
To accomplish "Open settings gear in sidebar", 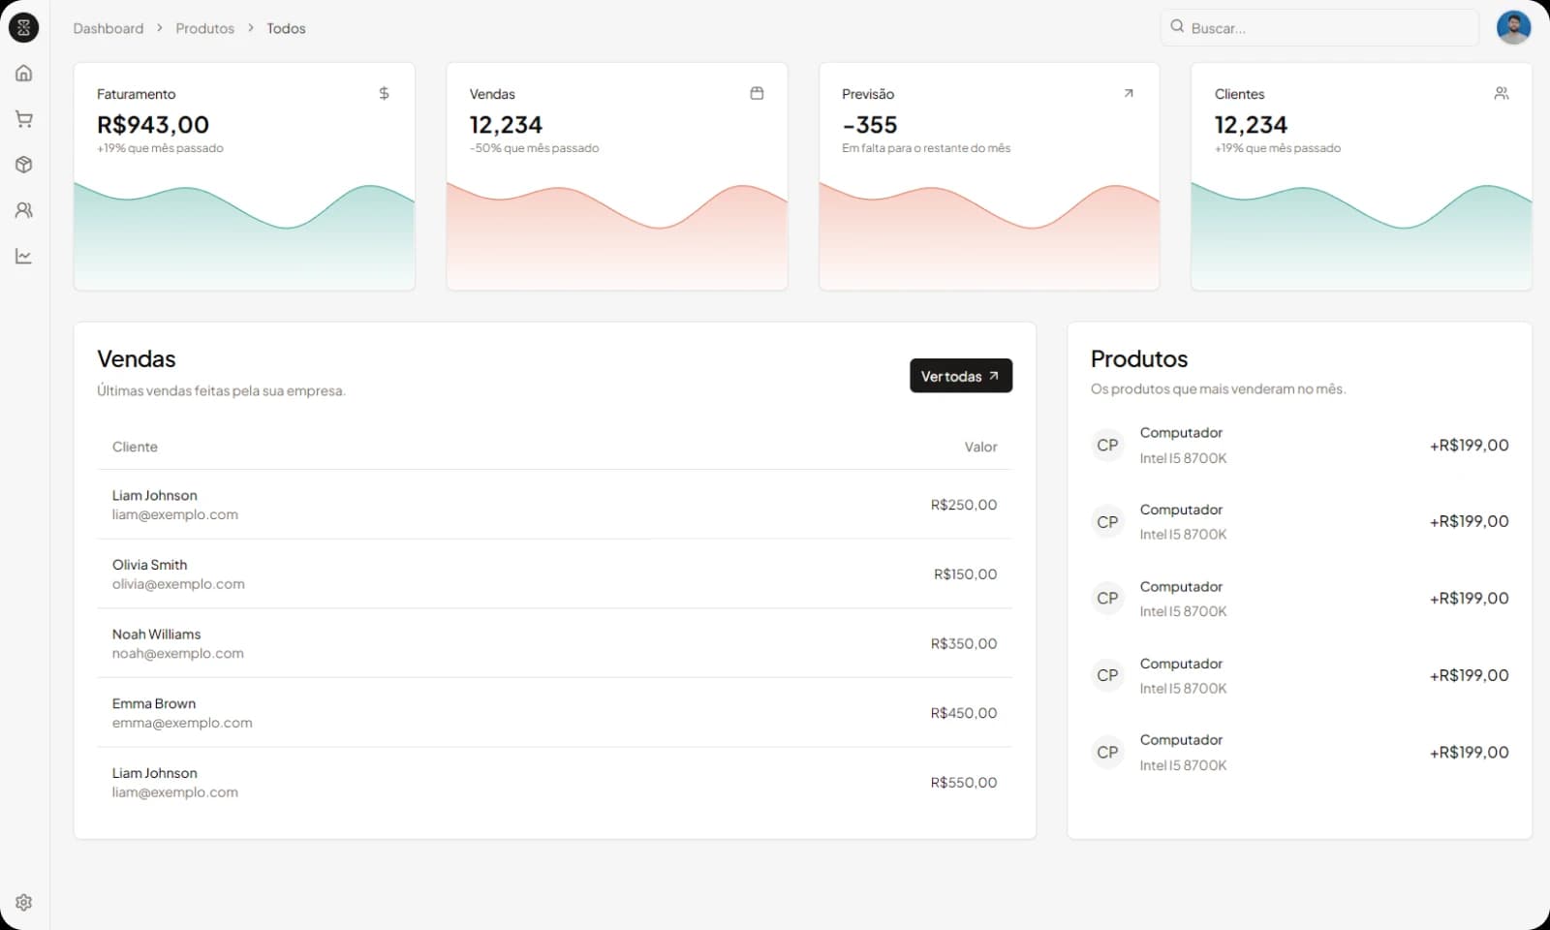I will tap(24, 902).
